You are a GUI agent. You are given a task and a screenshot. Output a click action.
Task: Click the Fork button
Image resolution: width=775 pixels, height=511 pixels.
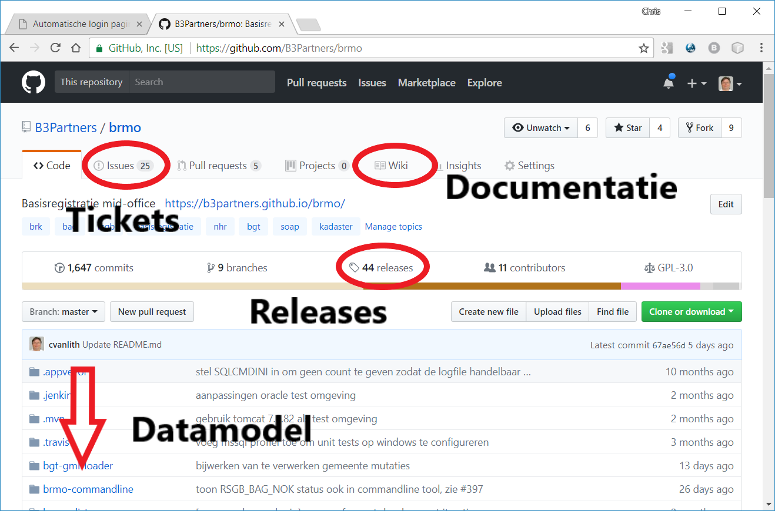point(700,128)
